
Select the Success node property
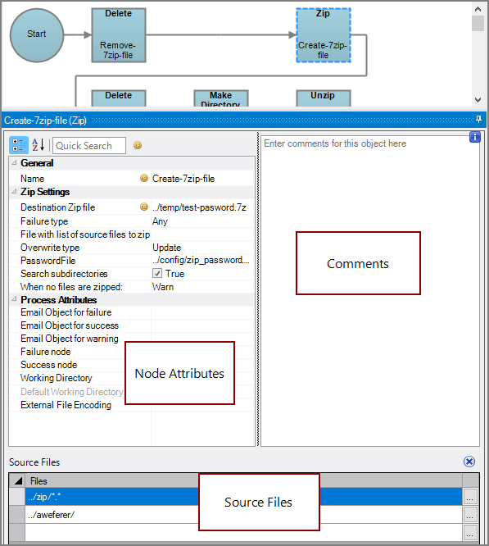click(48, 365)
